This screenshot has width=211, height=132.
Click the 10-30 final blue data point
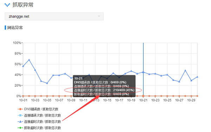tap(197, 77)
